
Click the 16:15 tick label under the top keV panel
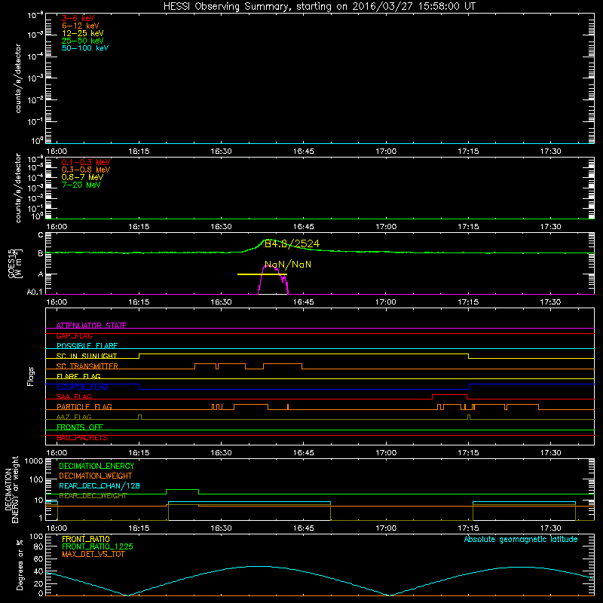(139, 152)
